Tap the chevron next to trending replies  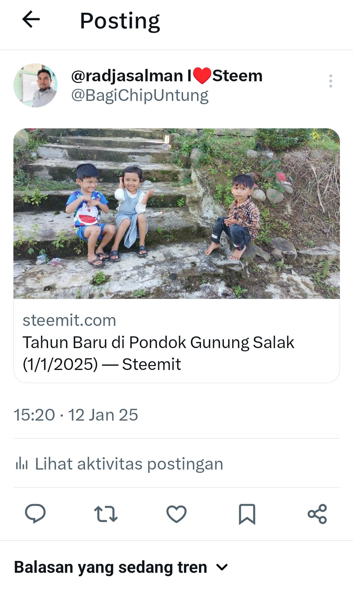click(x=222, y=568)
